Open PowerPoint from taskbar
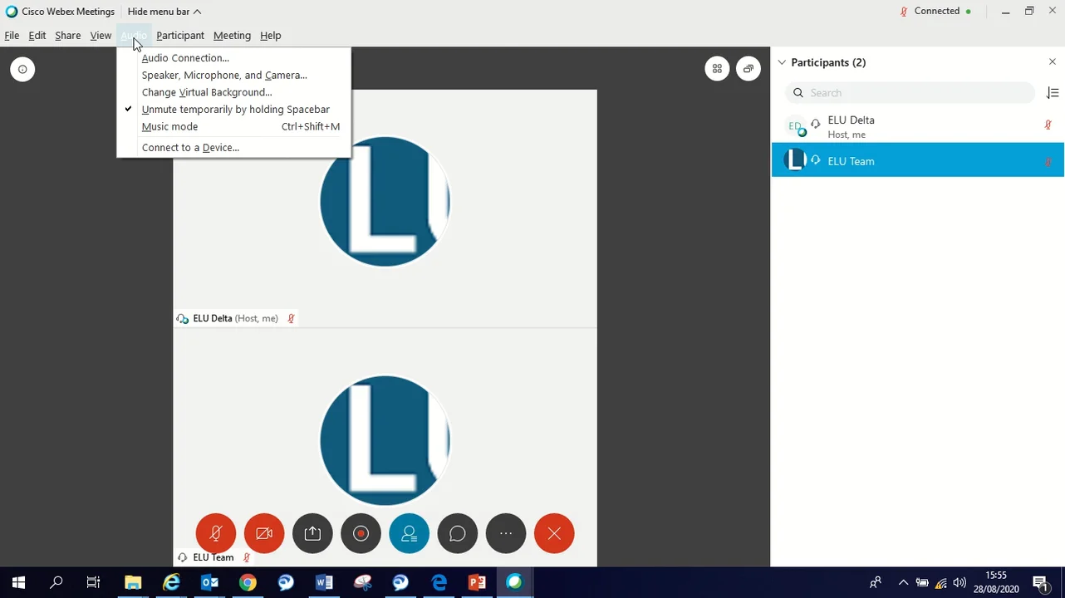This screenshot has width=1065, height=598. (x=477, y=582)
